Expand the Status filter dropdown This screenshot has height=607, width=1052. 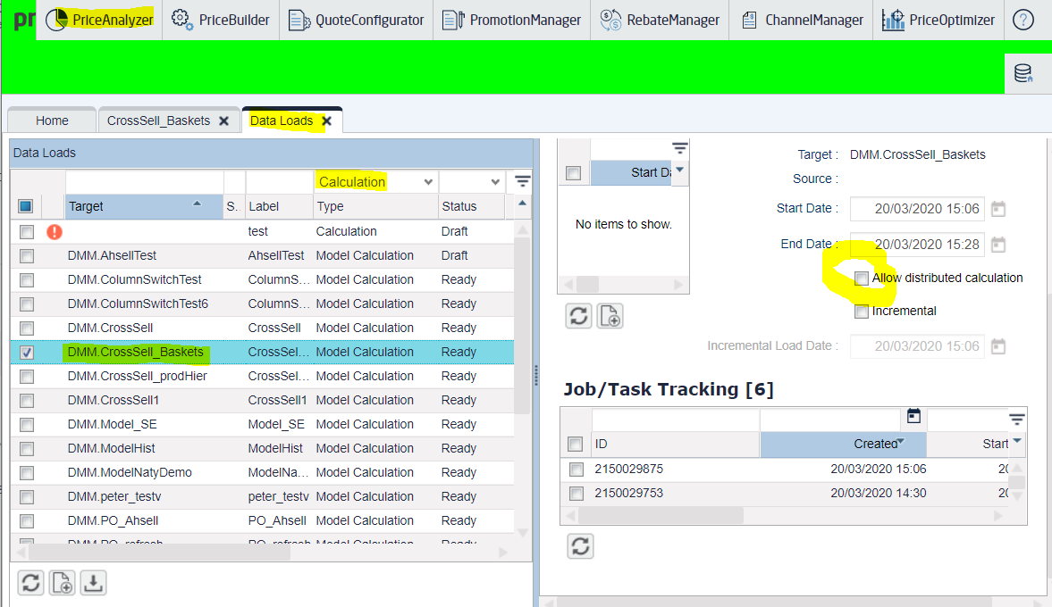495,182
